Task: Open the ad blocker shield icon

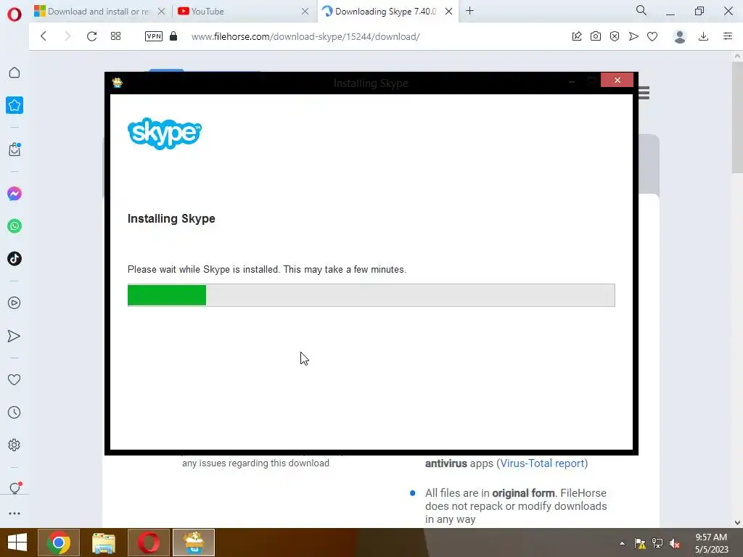Action: (x=615, y=36)
